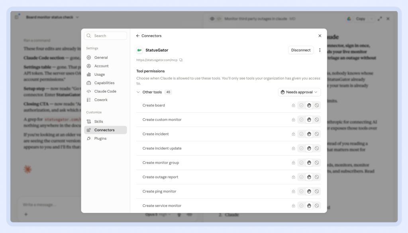408x233 pixels.
Task: Click the 45 tools count badge
Action: pos(168,92)
